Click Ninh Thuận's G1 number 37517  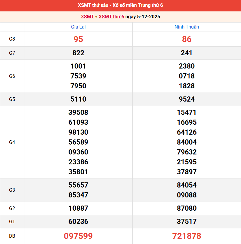[187, 222]
